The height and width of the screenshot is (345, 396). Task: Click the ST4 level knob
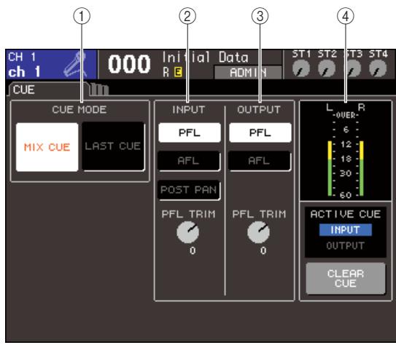pos(378,69)
